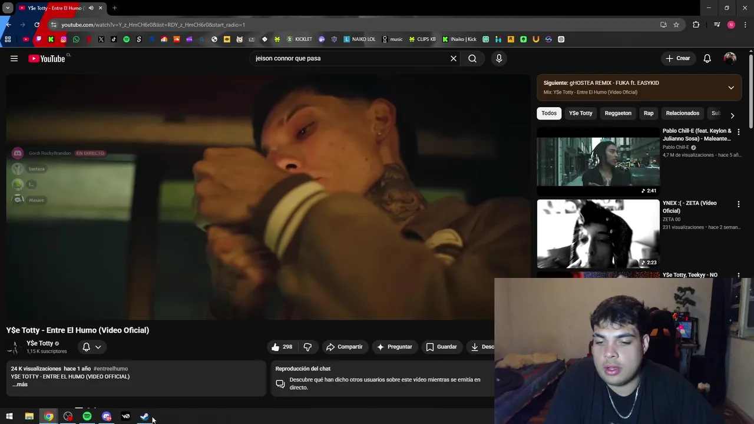Bookmark this page with the star
Viewport: 754px width, 424px height.
point(676,25)
